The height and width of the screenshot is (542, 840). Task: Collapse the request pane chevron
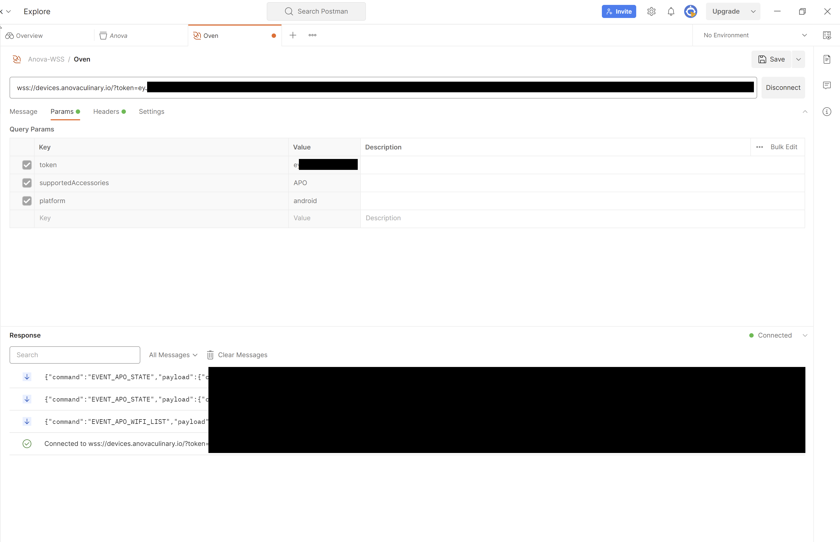[x=805, y=112]
